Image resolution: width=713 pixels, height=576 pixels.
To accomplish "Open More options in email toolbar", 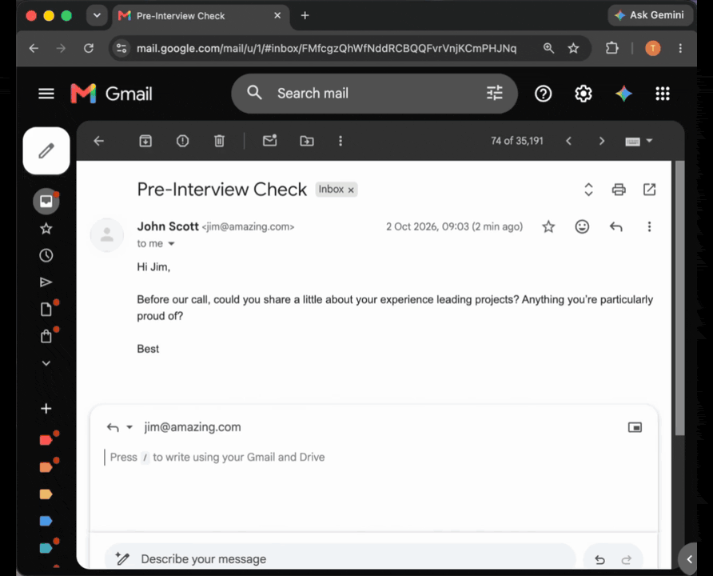I will [341, 141].
